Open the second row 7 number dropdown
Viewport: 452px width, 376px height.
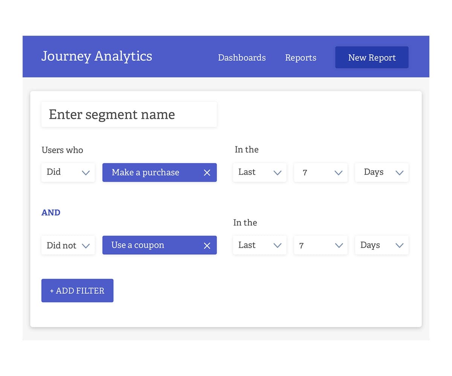(x=321, y=245)
